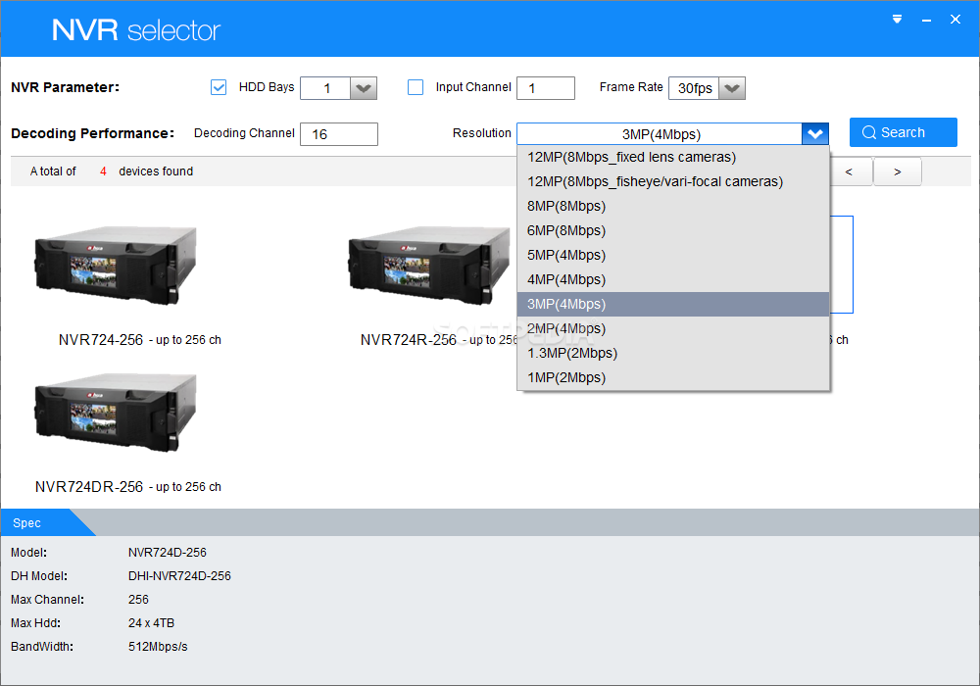The width and height of the screenshot is (980, 686).
Task: Expand the HDD Bays dropdown arrow
Action: click(x=364, y=88)
